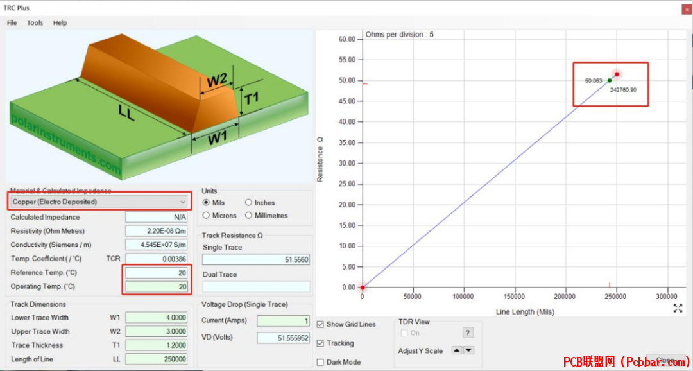693x371 pixels.
Task: Click the Conductivity (Siemens / m) field
Action: pos(156,245)
